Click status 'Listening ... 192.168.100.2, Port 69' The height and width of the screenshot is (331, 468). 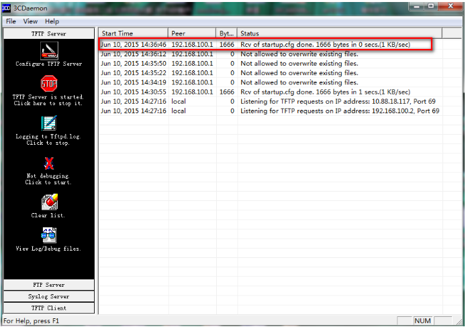(340, 111)
